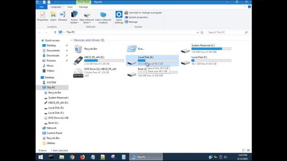
Task: Select the Boot (X:) drive tile
Action: click(152, 72)
